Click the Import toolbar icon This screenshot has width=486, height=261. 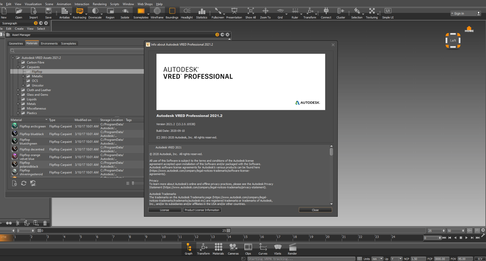click(33, 13)
